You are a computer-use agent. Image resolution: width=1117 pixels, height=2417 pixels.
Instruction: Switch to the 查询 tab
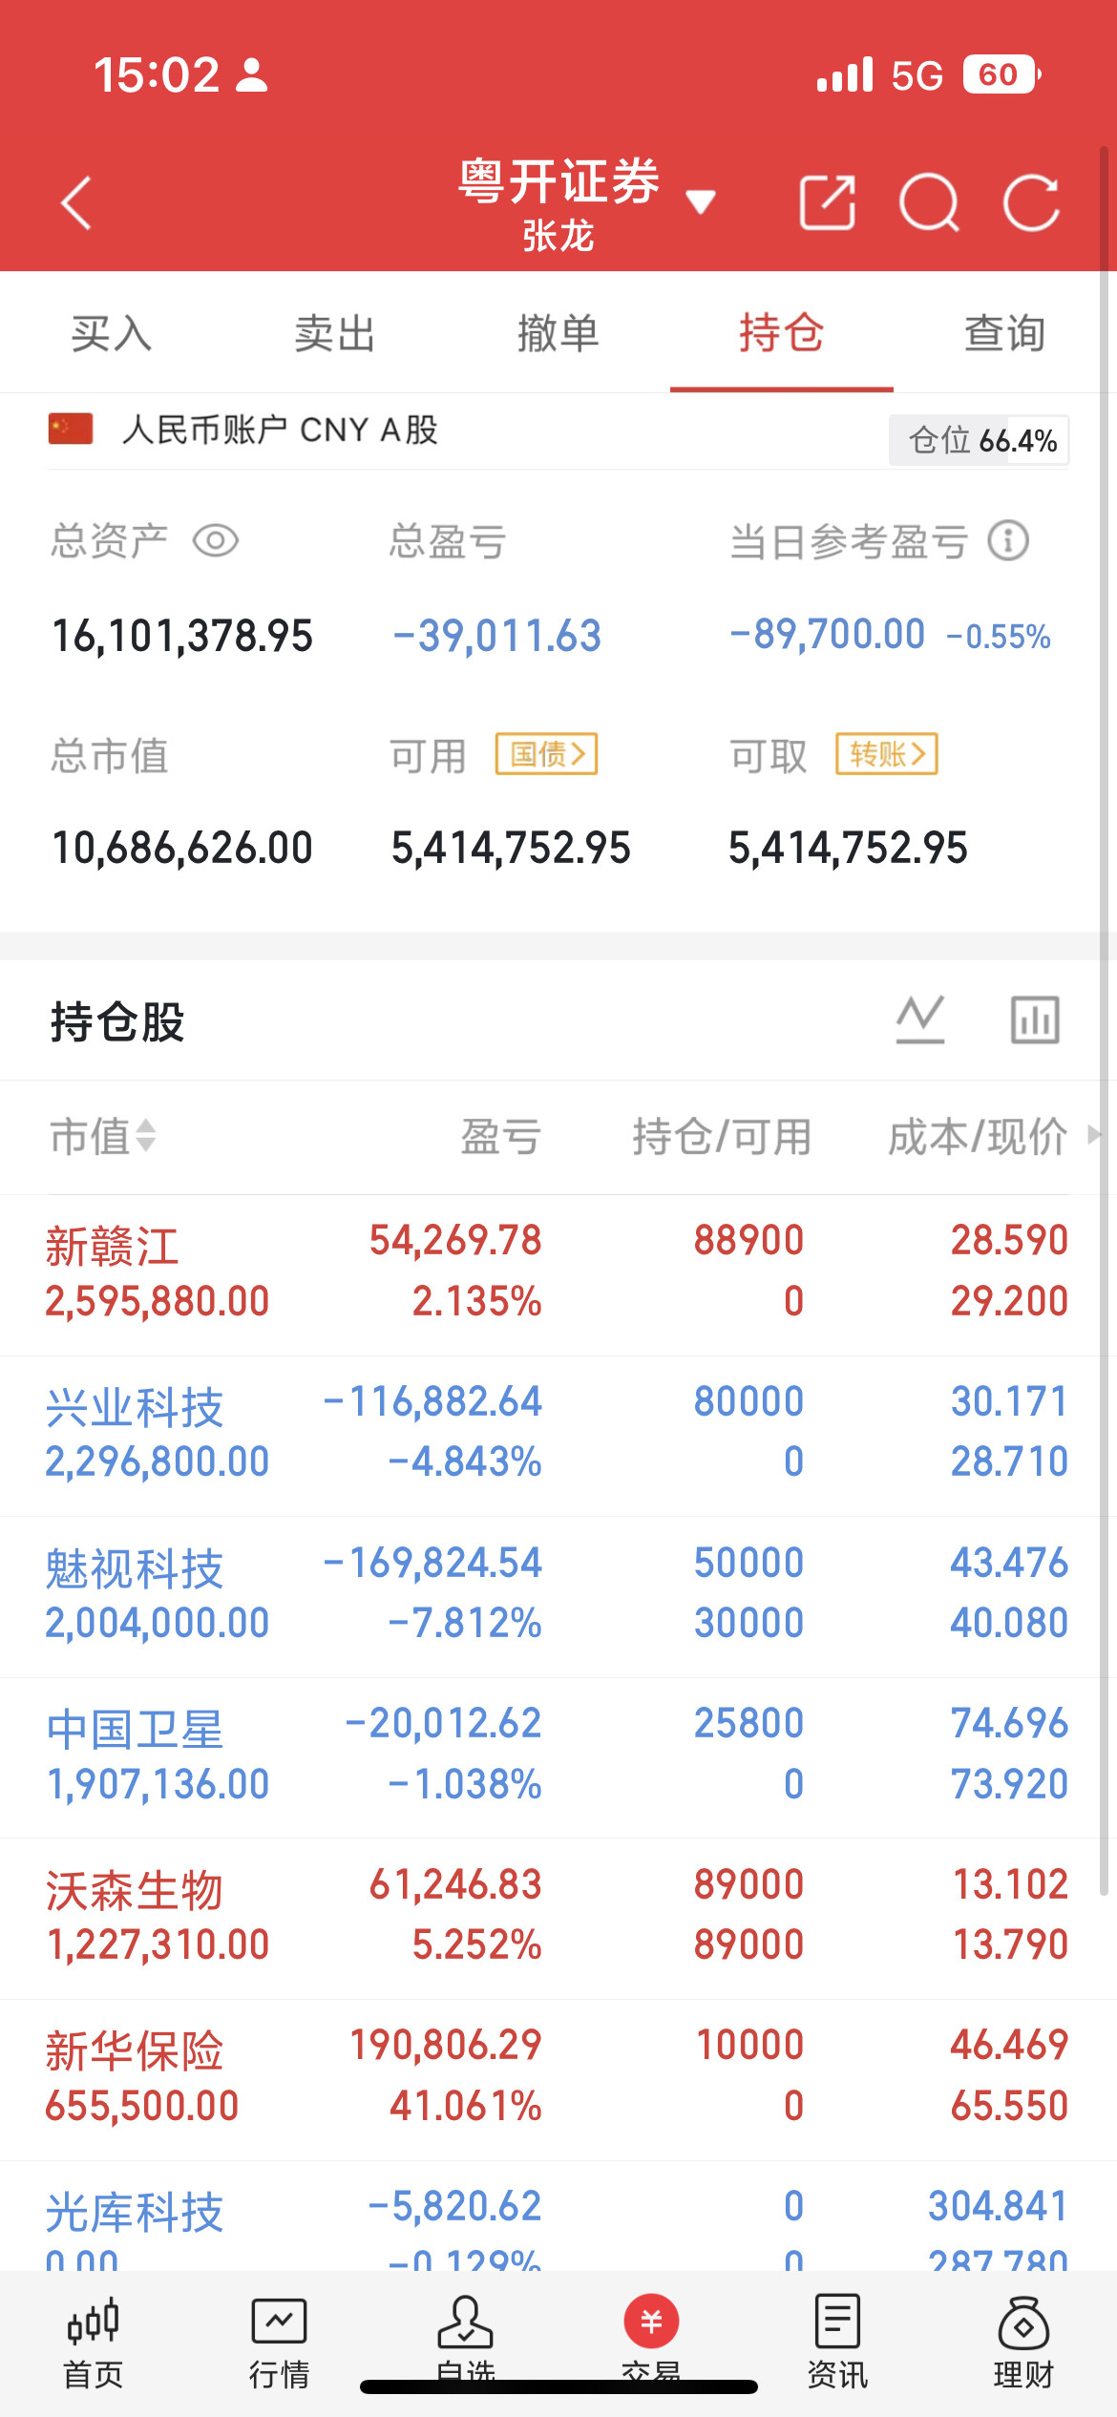pyautogui.click(x=1005, y=332)
